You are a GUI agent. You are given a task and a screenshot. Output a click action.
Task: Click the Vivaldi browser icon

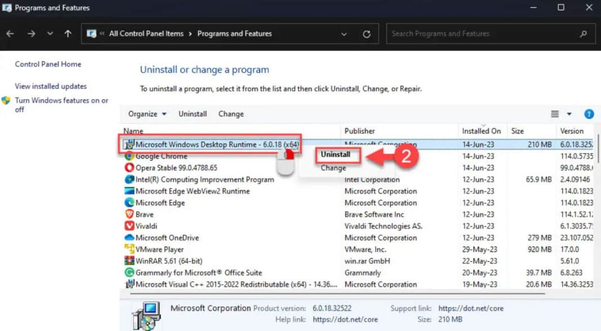[128, 226]
